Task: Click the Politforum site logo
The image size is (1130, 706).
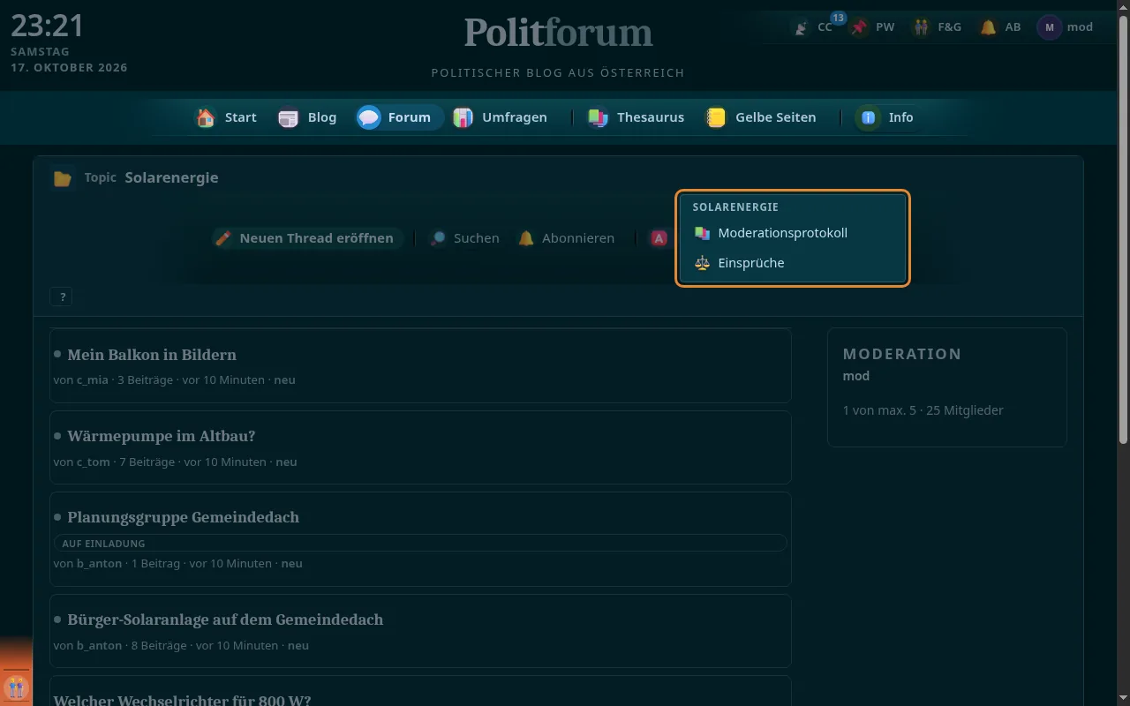Action: [558, 33]
